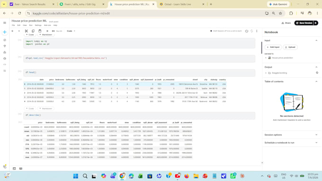Viewport: 322px width, 181px height.
Task: Click the icon right of /kaggle/working
Action: click(x=317, y=73)
